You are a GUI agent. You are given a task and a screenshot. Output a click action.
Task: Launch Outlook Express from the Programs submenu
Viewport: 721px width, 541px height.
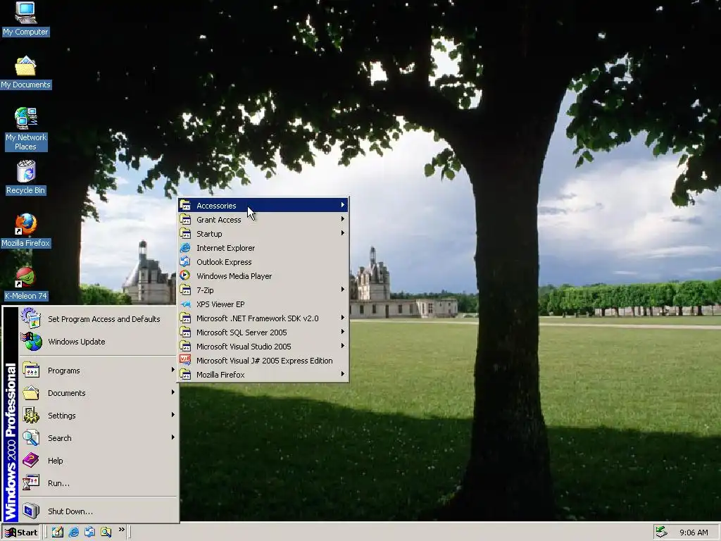263,262
